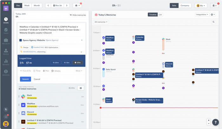The height and width of the screenshot is (129, 222).
Task: Open the Me user dropdown
Action: click(201, 5)
